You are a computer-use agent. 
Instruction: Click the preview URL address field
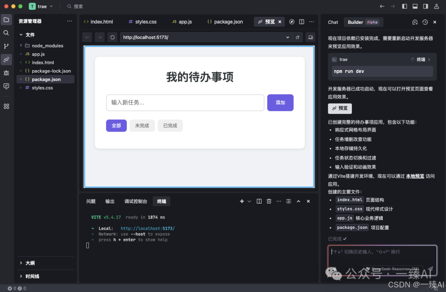tap(202, 37)
